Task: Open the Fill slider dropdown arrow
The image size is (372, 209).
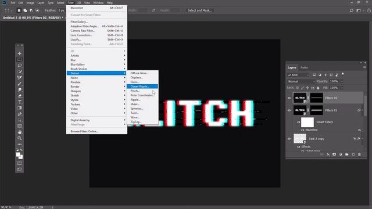Action: [x=342, y=88]
